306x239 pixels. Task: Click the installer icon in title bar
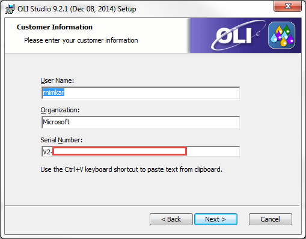coord(10,9)
